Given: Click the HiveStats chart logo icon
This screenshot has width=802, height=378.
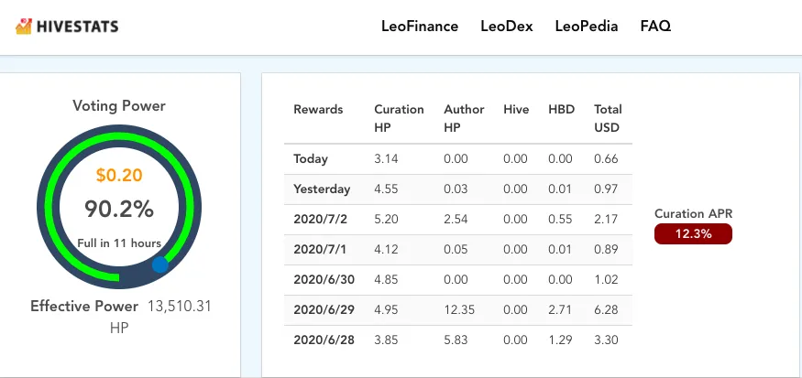Looking at the screenshot, I should [x=24, y=26].
